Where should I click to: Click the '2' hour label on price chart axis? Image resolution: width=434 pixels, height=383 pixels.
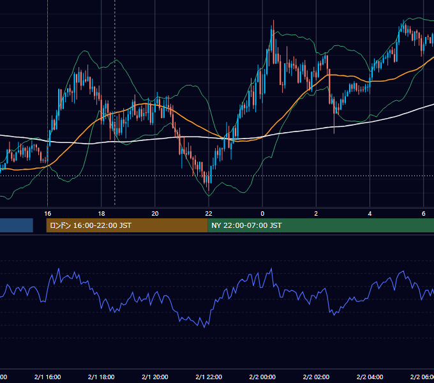[316, 214]
